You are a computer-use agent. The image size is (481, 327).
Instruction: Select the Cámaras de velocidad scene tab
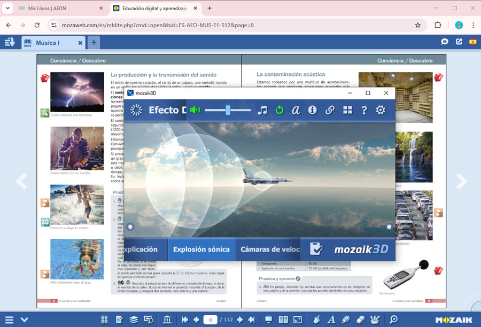point(270,249)
